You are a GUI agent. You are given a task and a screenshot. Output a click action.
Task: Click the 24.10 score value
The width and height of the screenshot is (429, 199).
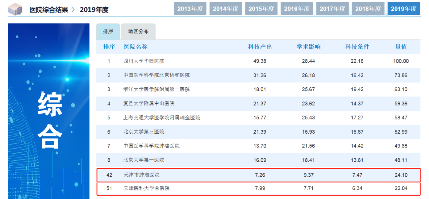click(x=401, y=175)
